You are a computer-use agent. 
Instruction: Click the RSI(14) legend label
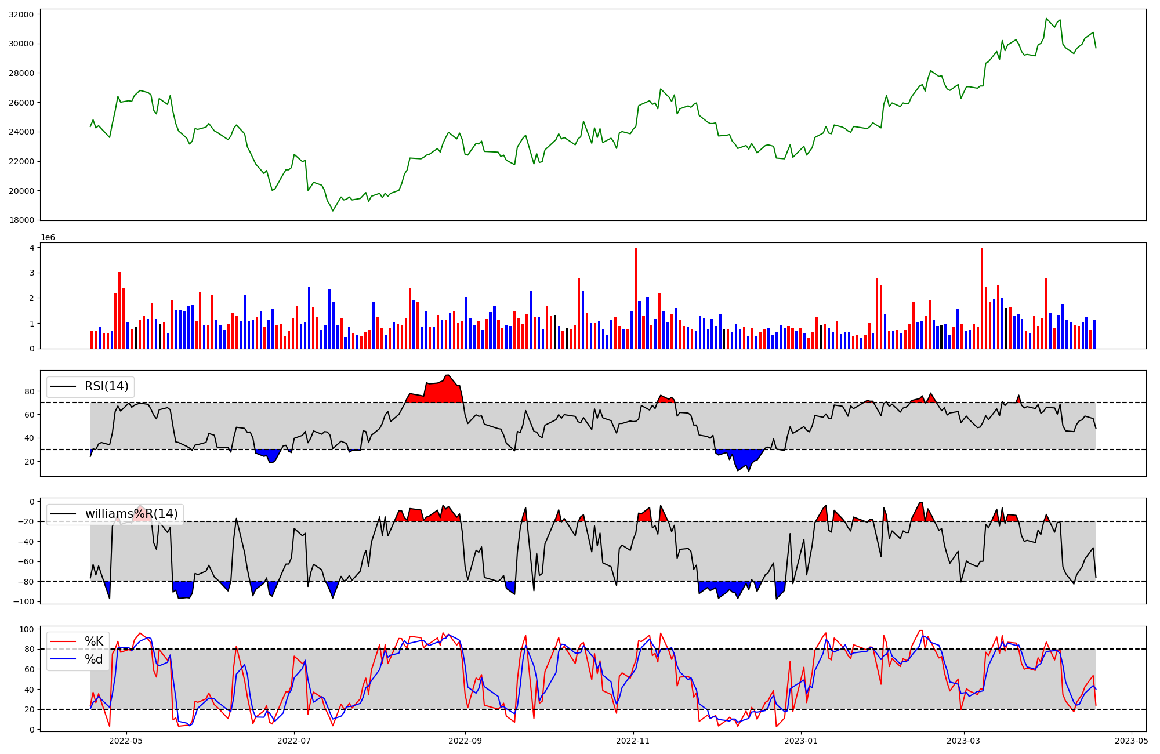pos(107,386)
